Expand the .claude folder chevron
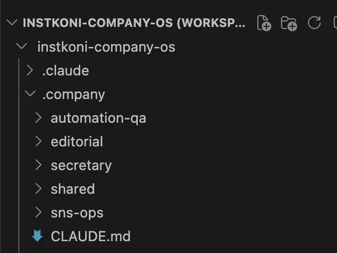The width and height of the screenshot is (337, 253). pos(30,71)
